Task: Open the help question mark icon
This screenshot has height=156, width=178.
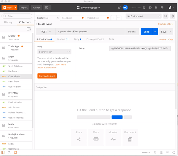Action: 174,152
